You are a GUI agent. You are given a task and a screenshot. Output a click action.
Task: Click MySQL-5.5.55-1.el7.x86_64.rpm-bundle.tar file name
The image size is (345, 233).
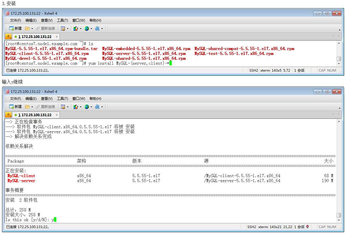(51, 49)
